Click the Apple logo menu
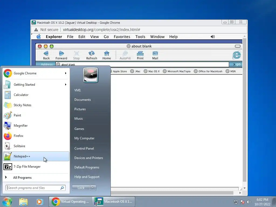The width and height of the screenshot is (276, 207). [x=39, y=37]
